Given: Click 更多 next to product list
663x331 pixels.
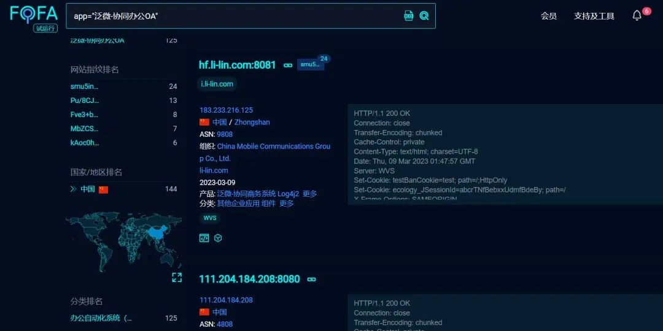Looking at the screenshot, I should (x=310, y=194).
